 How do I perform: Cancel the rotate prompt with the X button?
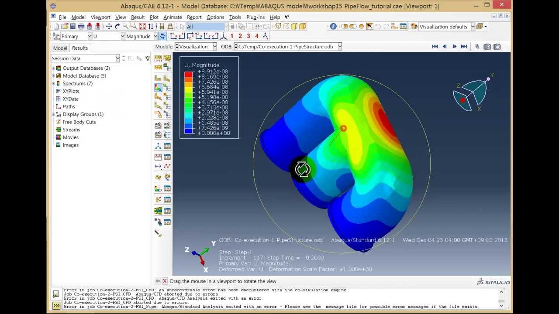[x=164, y=281]
